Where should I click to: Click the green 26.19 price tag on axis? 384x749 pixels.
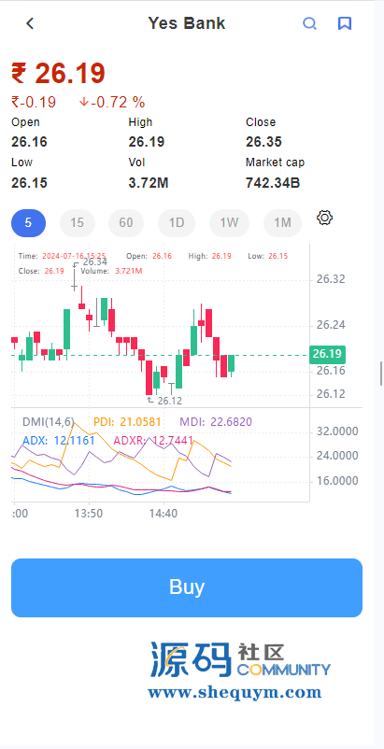click(327, 355)
